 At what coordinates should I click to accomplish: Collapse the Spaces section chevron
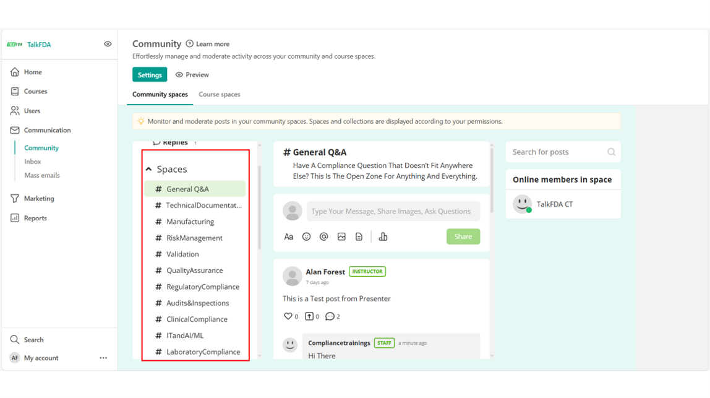click(148, 169)
